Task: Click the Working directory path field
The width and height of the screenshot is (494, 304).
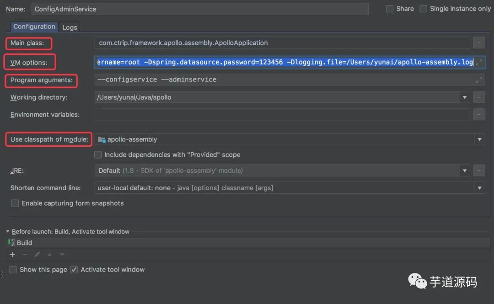Action: tap(277, 97)
